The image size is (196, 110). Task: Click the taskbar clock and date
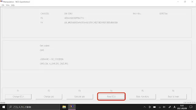(182, 107)
